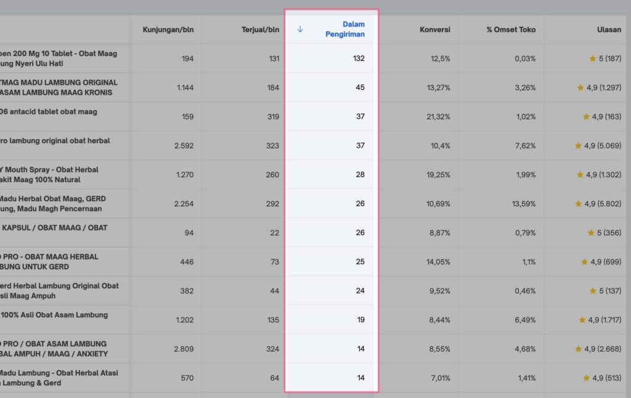The width and height of the screenshot is (631, 398).
Task: Sort by the % Omset Toko column header
Action: pos(511,30)
